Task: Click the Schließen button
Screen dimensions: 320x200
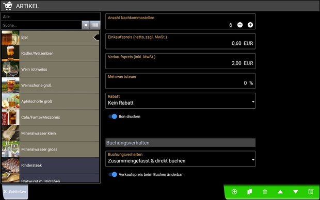Action: pos(15,192)
